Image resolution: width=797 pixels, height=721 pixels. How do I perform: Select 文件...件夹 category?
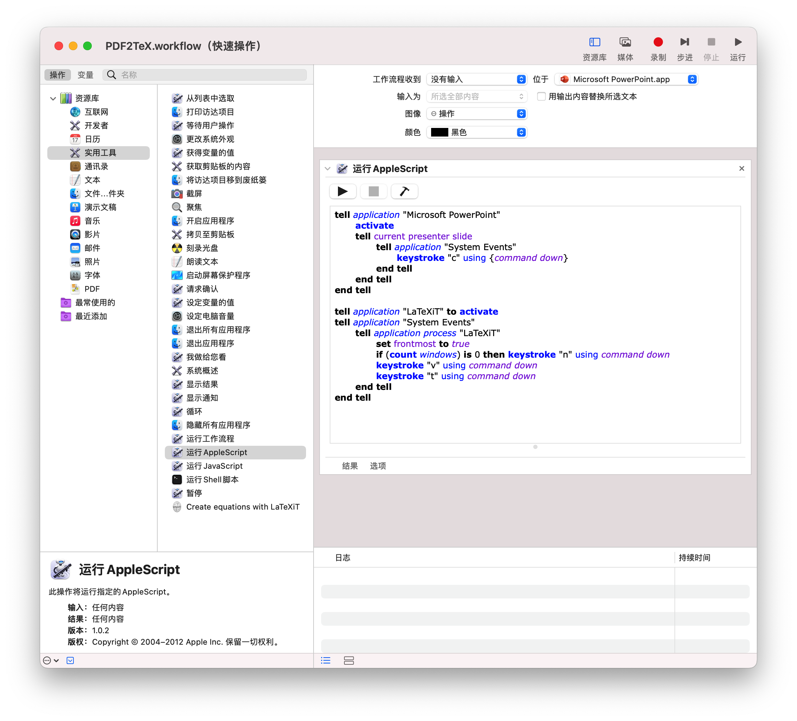point(99,194)
